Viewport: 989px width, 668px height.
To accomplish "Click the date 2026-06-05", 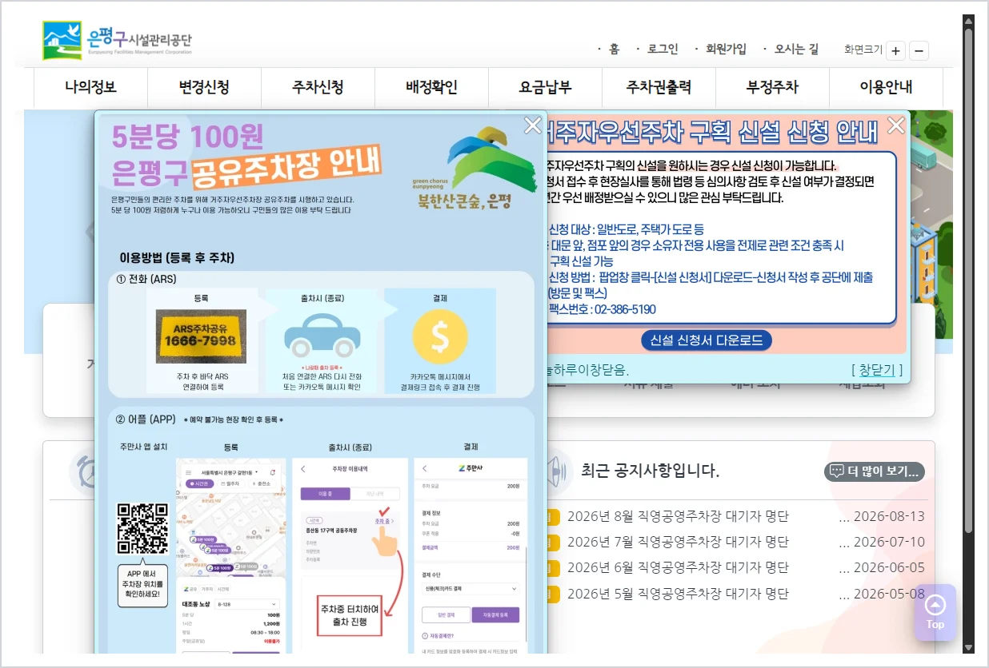I will 889,567.
